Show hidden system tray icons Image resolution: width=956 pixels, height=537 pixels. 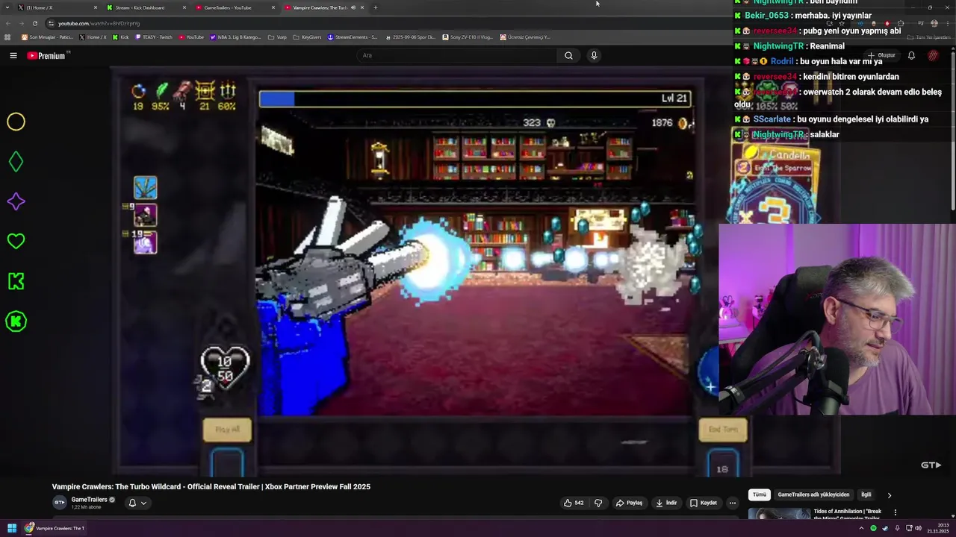(860, 528)
